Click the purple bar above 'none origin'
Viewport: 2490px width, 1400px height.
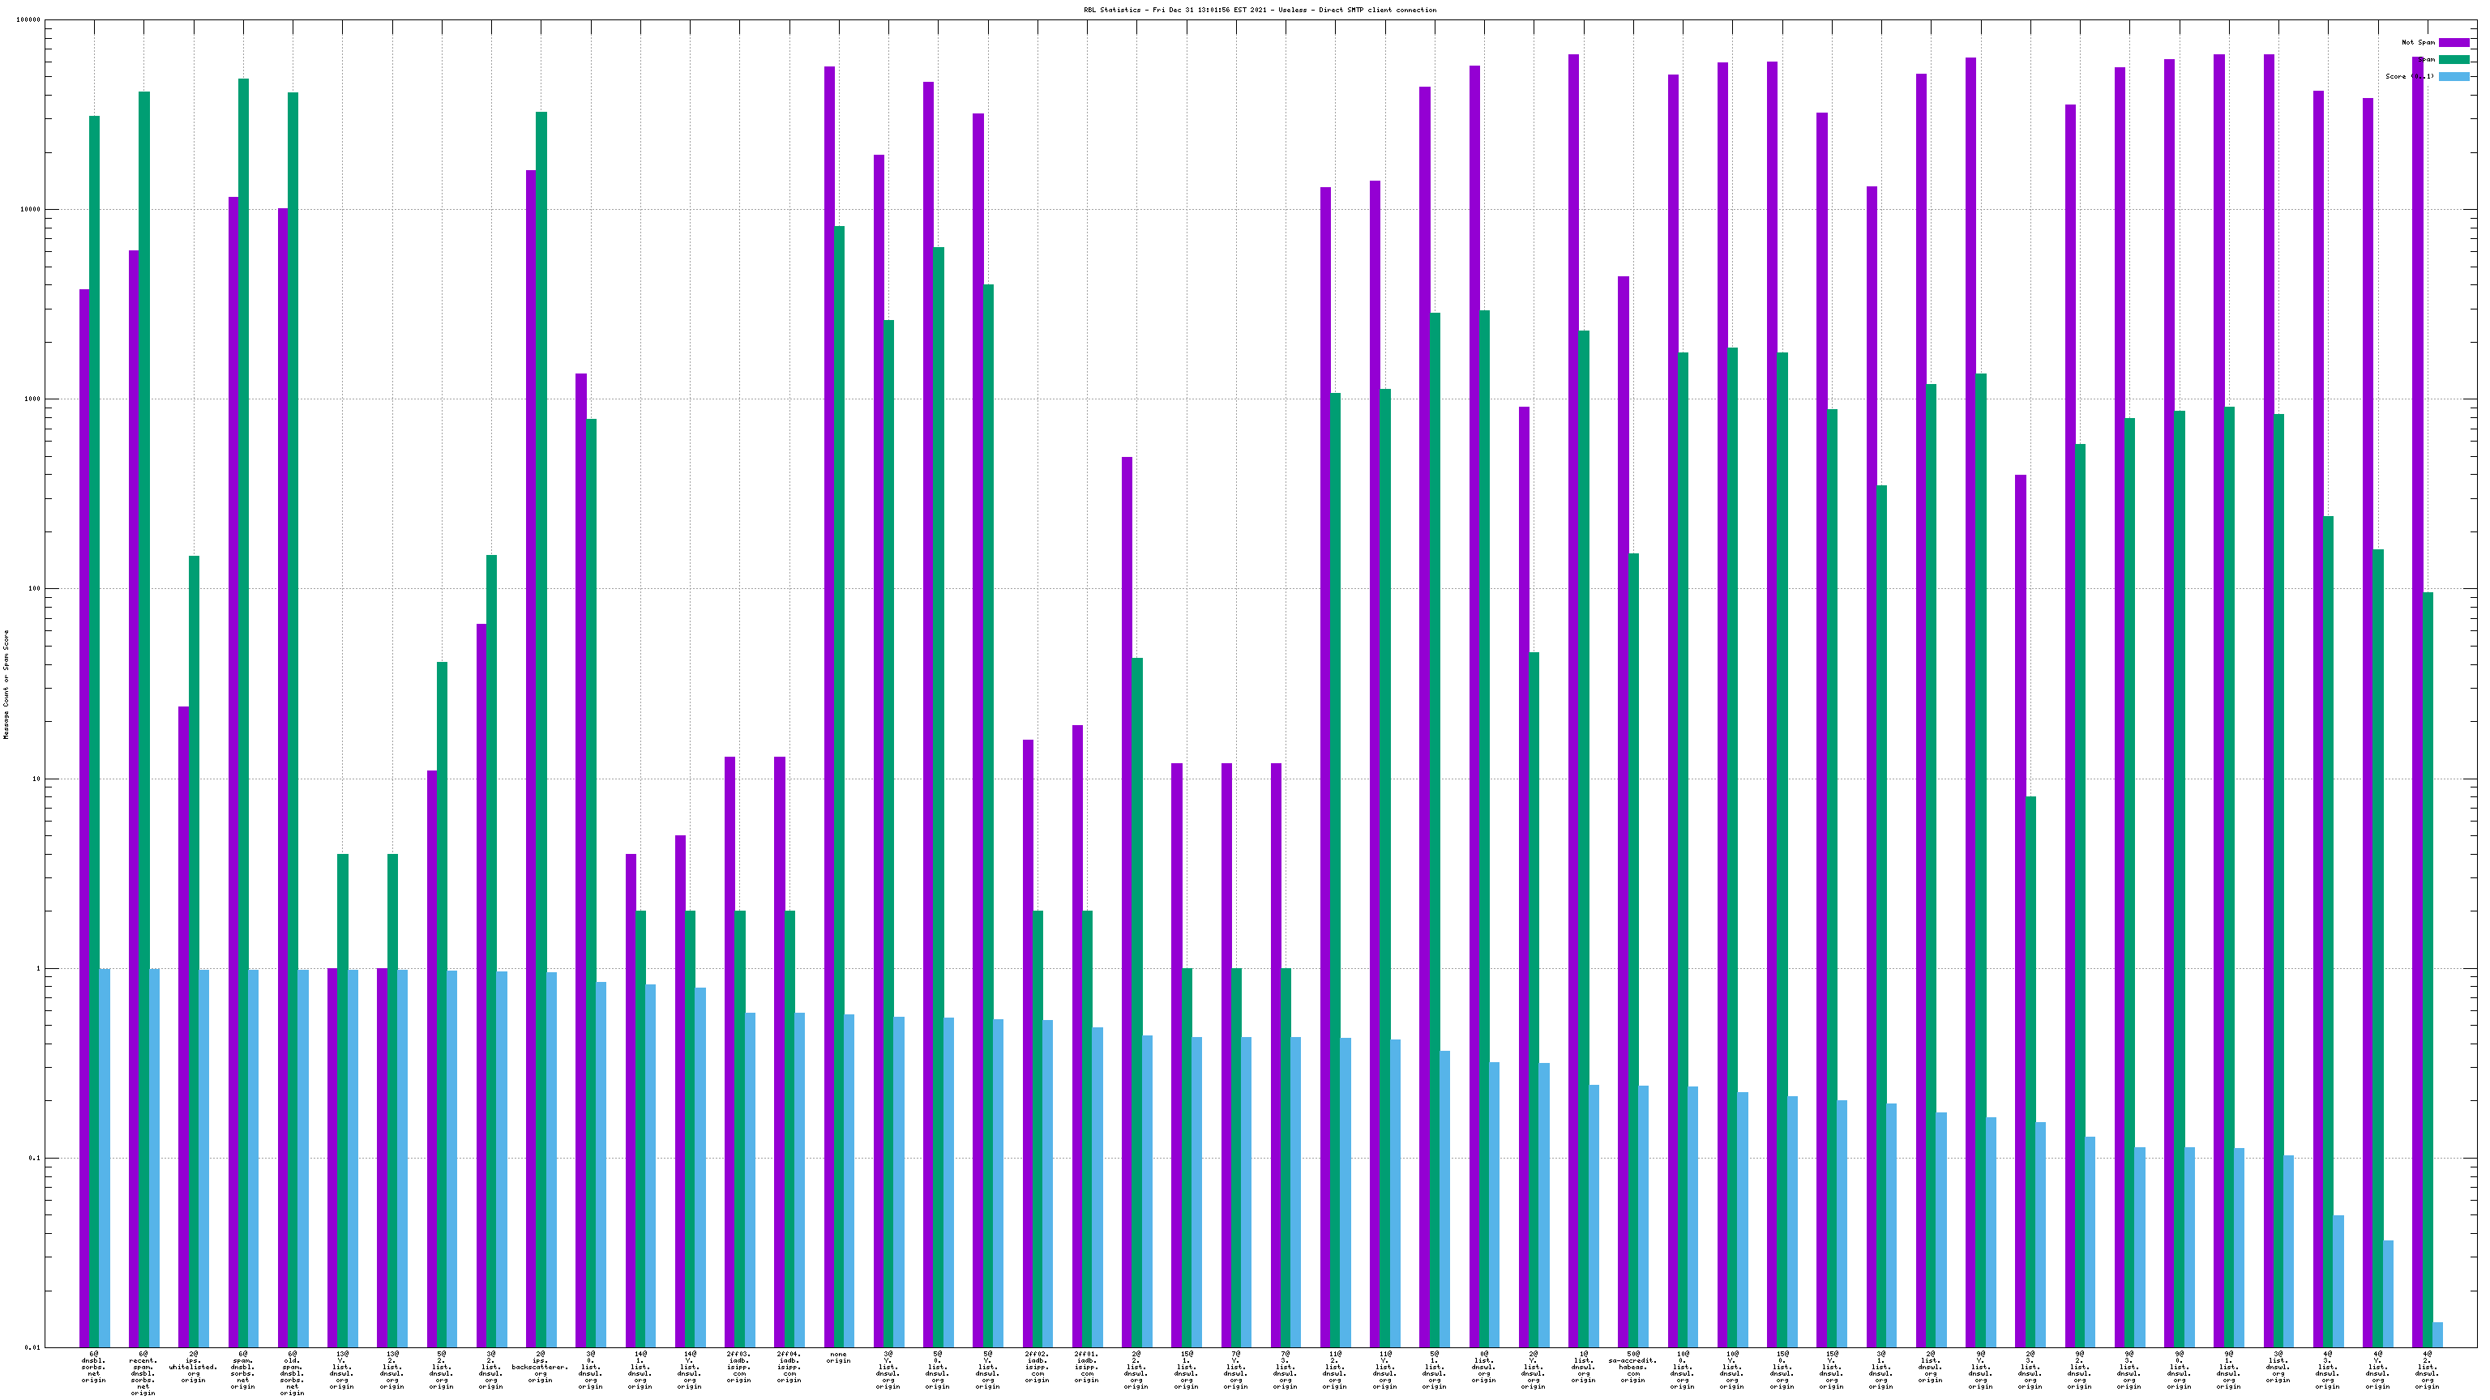[829, 677]
